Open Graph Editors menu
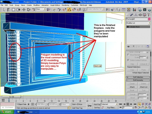Image resolution: width=152 pixels, height=114 pixels. [55, 5]
